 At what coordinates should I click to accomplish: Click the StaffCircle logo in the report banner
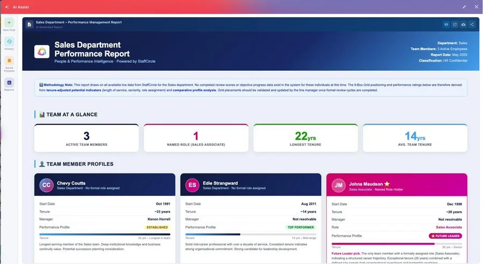(41, 52)
